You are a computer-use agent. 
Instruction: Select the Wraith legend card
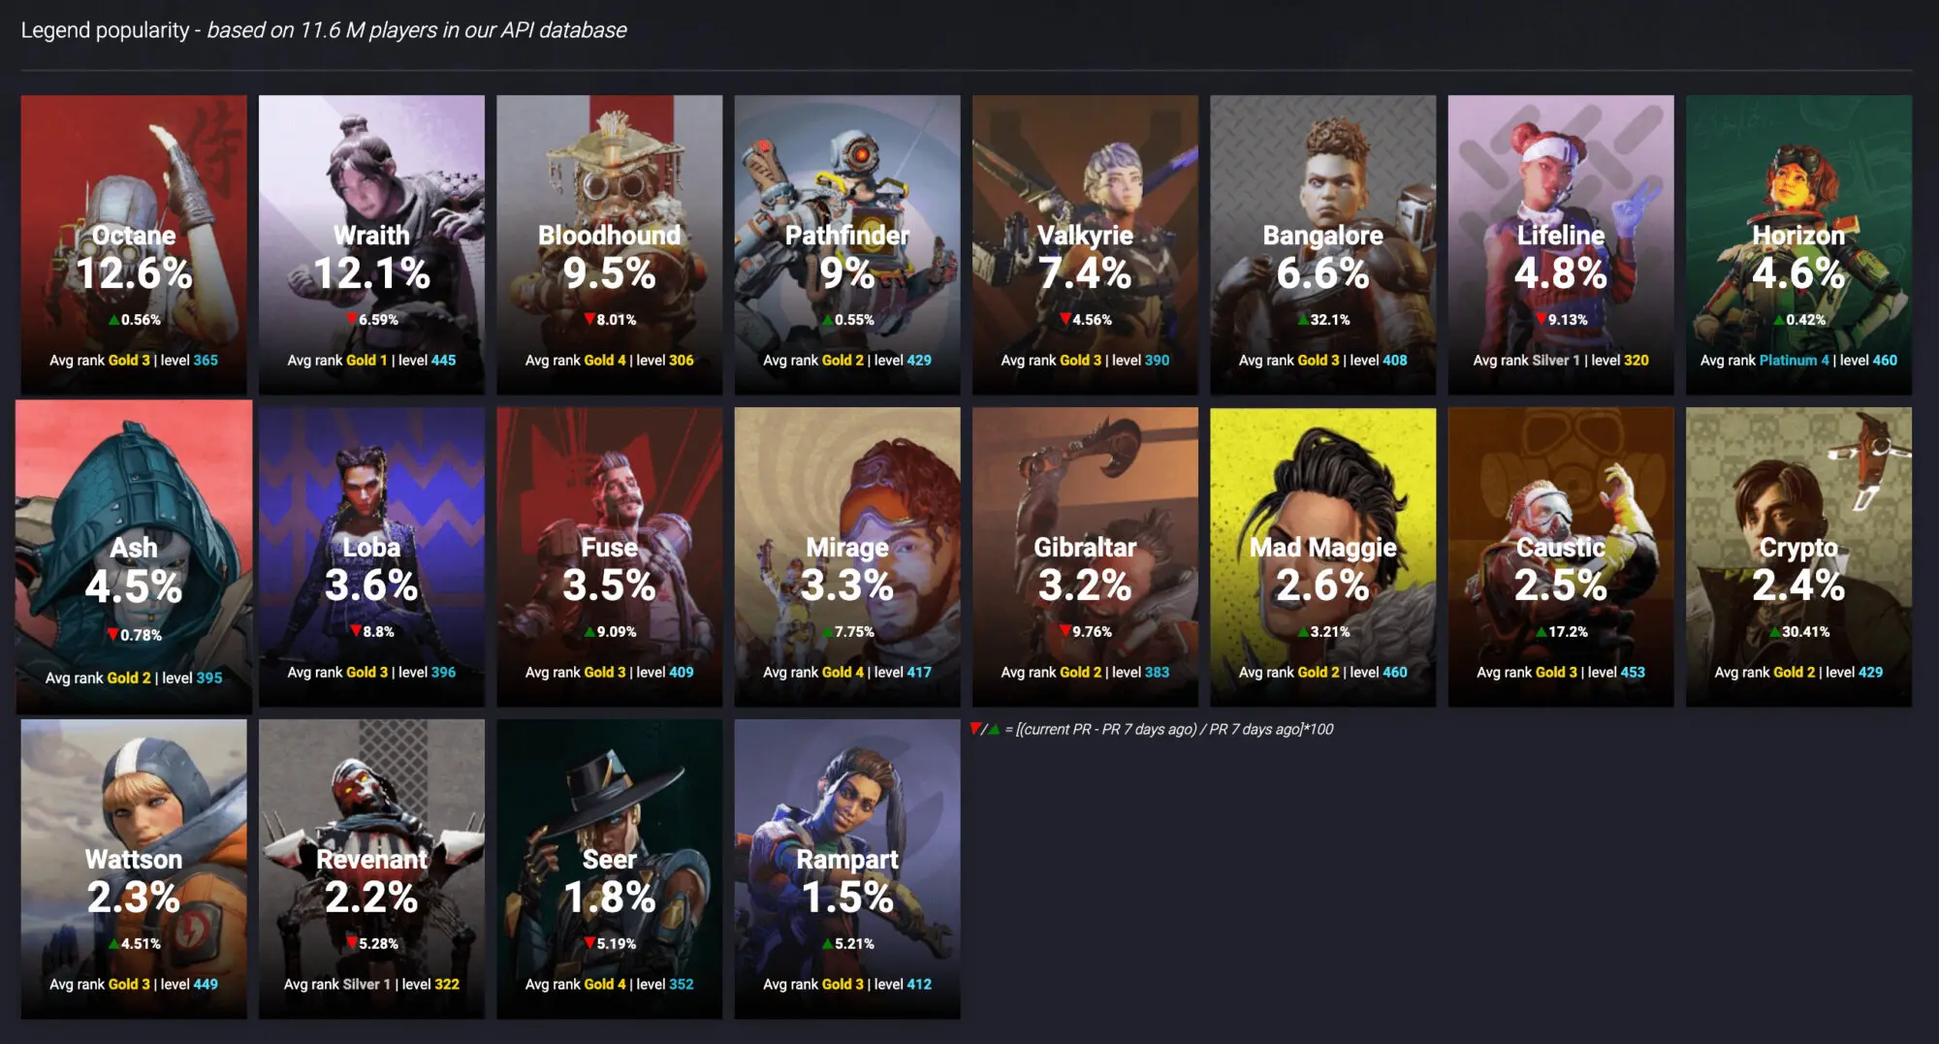(371, 244)
